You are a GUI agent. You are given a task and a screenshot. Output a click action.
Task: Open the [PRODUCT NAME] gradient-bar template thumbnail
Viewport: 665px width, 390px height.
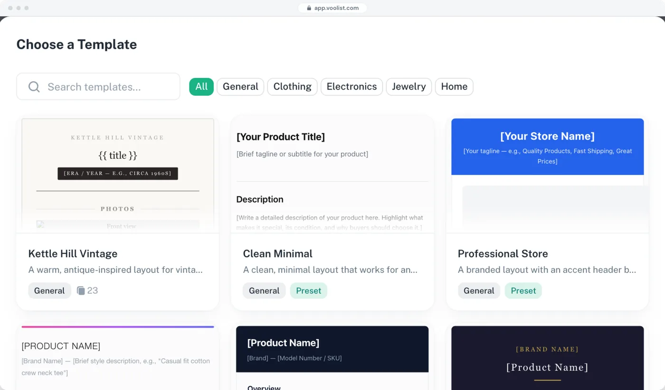click(x=118, y=358)
